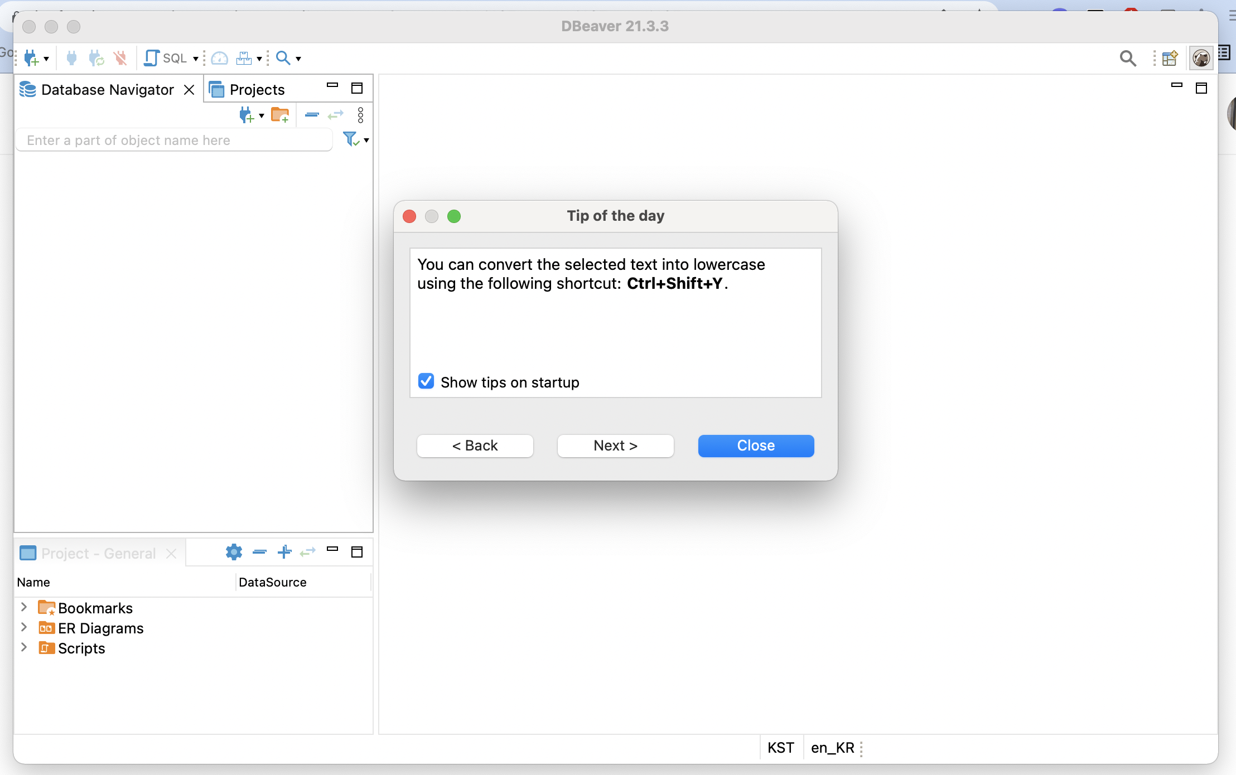Go to previous tip with Back button
The width and height of the screenshot is (1236, 775).
point(475,445)
